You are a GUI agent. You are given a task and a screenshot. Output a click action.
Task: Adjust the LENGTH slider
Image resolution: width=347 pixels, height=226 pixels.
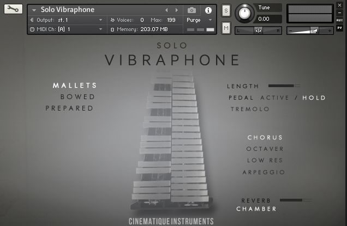coord(284,85)
